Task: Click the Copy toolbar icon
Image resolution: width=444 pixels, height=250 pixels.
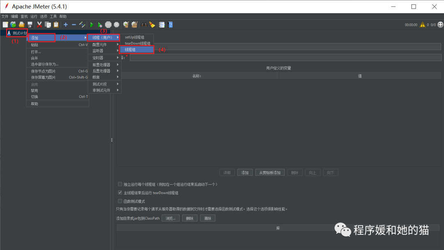Action: tap(48, 25)
